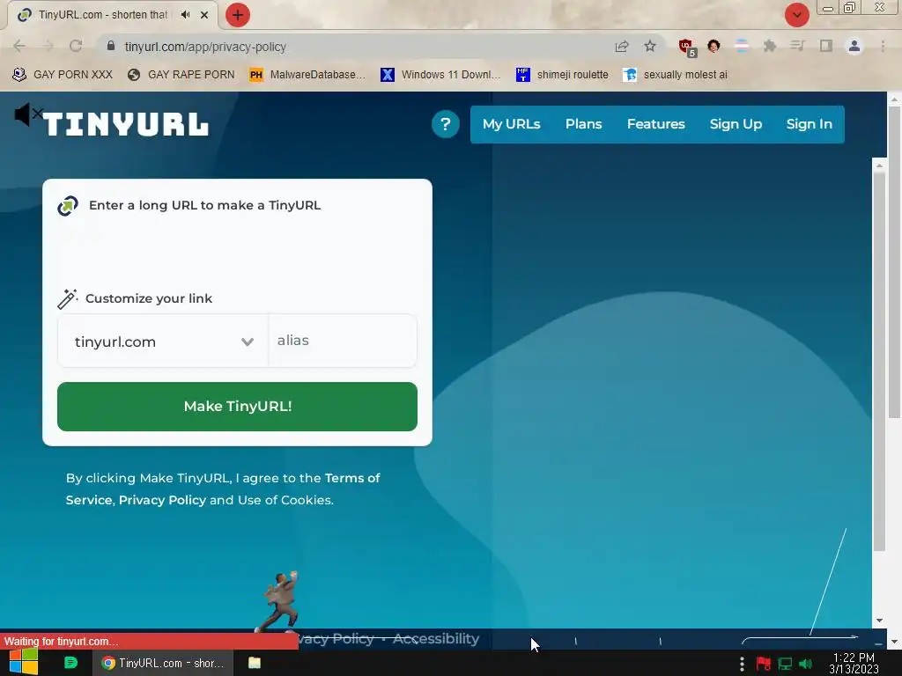
Task: Open the uBlock Origin extension icon
Action: pos(685,47)
